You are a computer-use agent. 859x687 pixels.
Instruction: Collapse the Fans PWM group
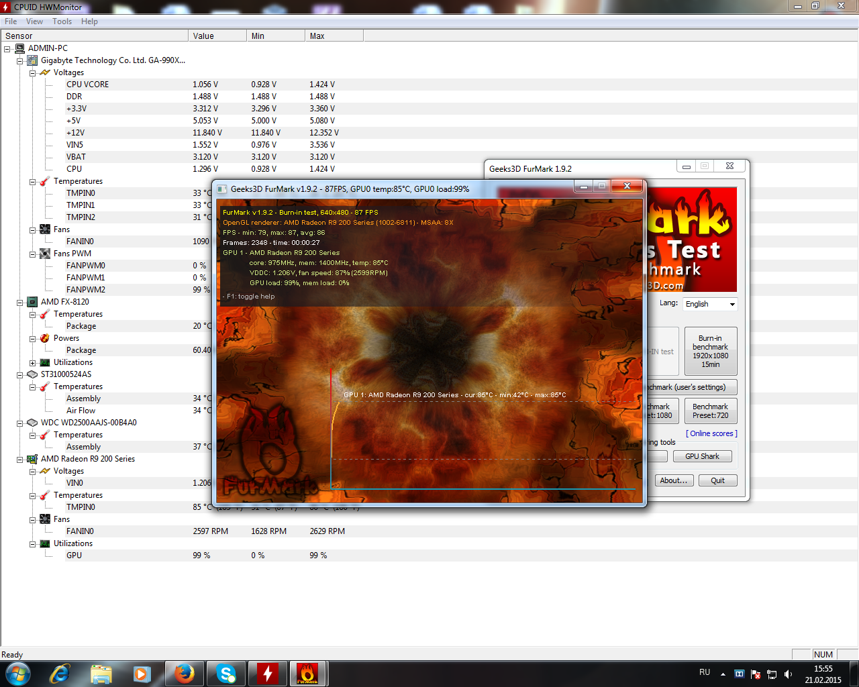(33, 254)
